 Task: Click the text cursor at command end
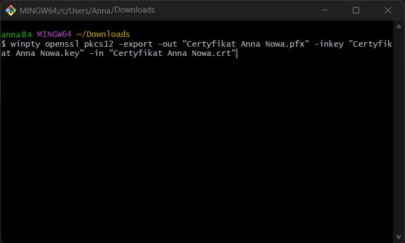tap(238, 53)
